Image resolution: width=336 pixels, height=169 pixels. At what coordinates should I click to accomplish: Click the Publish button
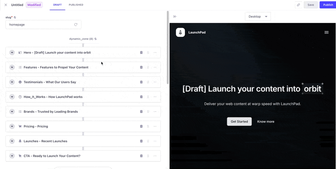(x=328, y=5)
